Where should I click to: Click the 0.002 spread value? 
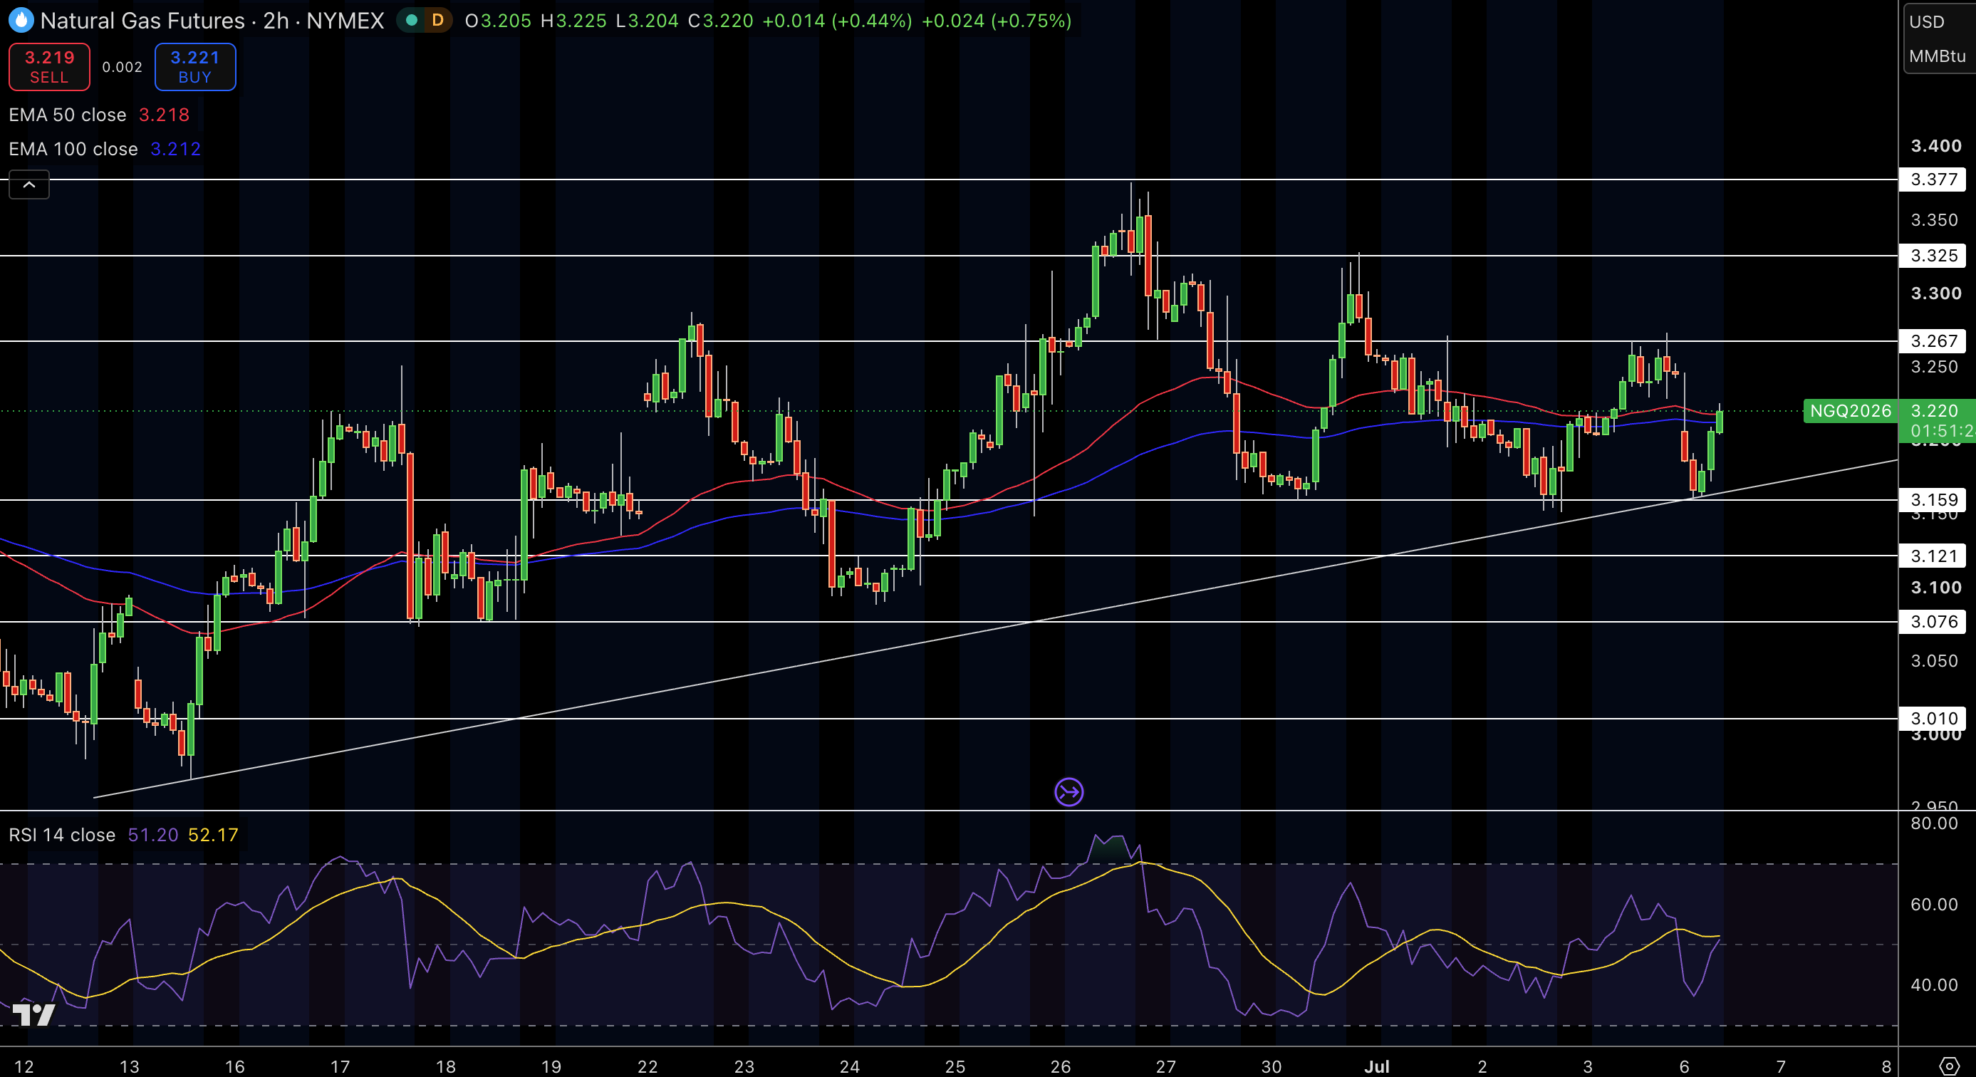(x=122, y=67)
